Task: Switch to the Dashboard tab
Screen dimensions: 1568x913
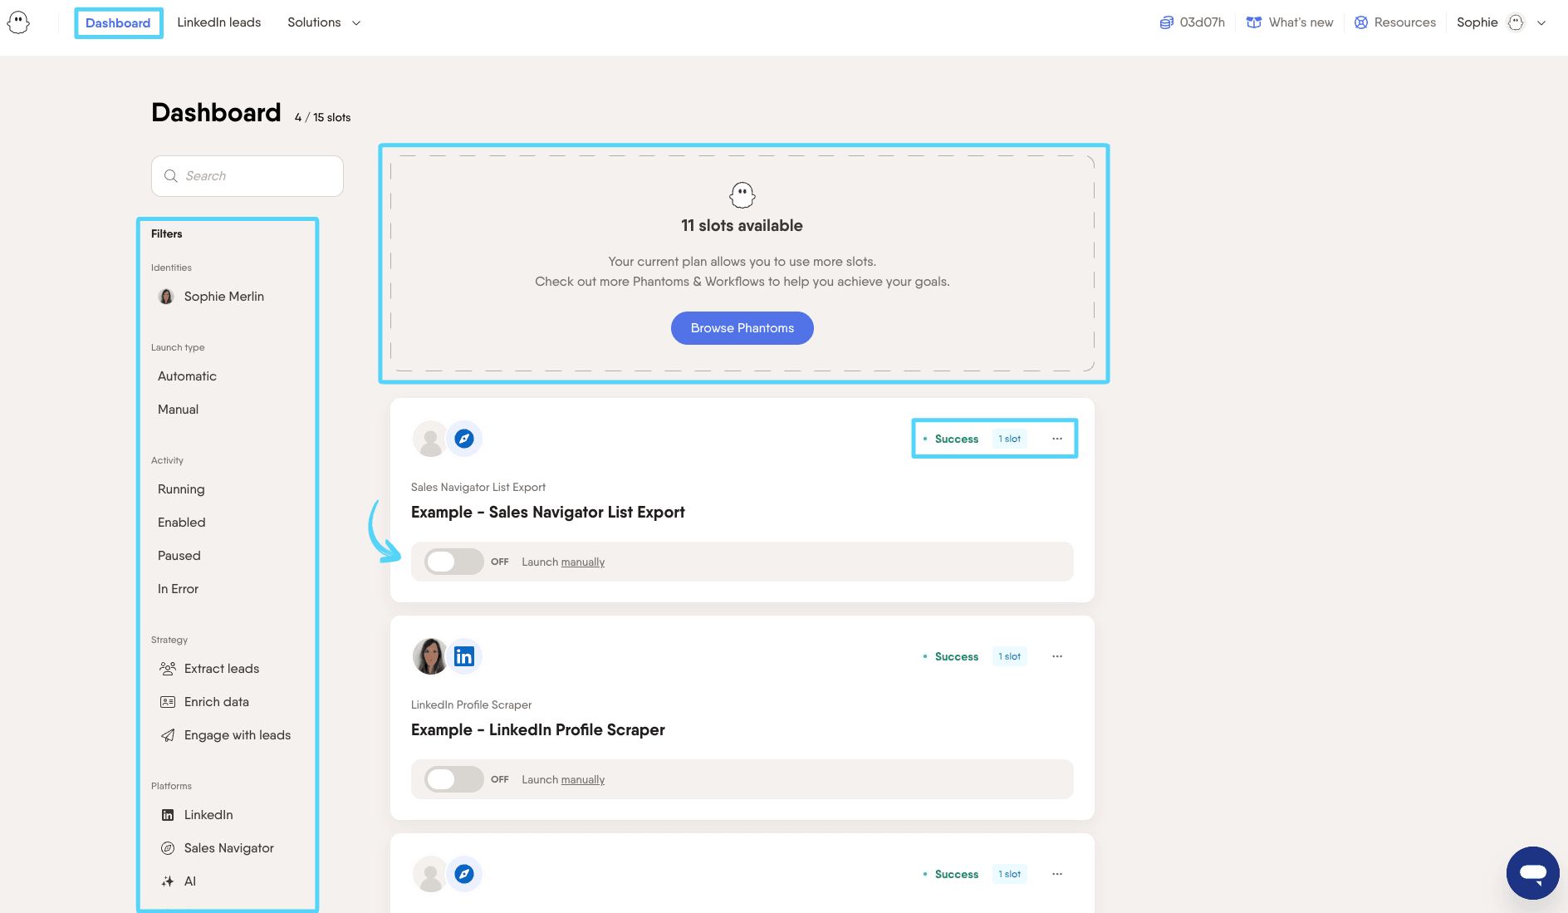Action: 118,22
